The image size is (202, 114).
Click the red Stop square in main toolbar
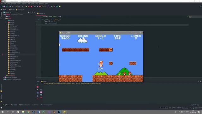click(32, 6)
